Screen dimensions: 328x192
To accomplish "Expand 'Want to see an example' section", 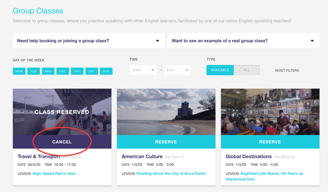I will [243, 41].
